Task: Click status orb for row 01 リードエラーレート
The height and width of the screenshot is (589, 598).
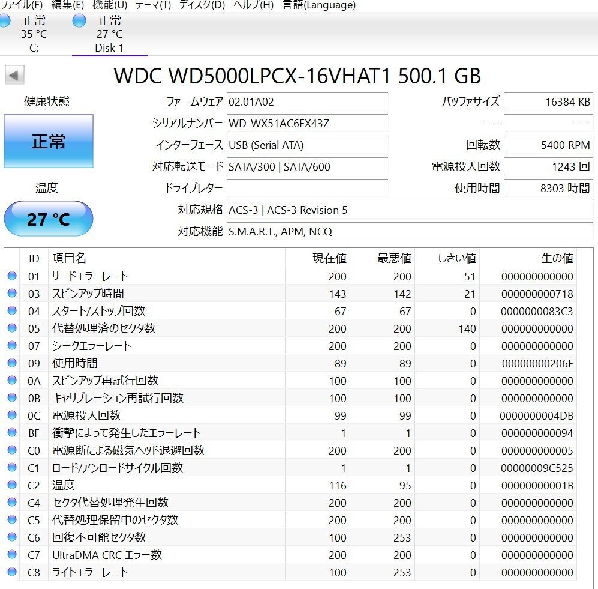Action: [x=12, y=276]
